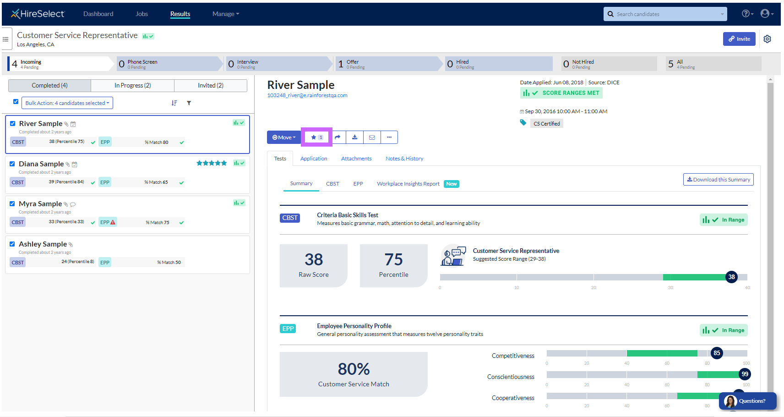Viewport: 784px width, 417px height.
Task: Click the email envelope icon
Action: tap(372, 137)
